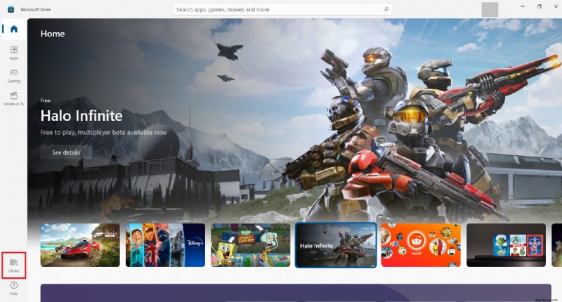Click the Halo Infinite hero title
This screenshot has height=302, width=562.
click(x=81, y=116)
